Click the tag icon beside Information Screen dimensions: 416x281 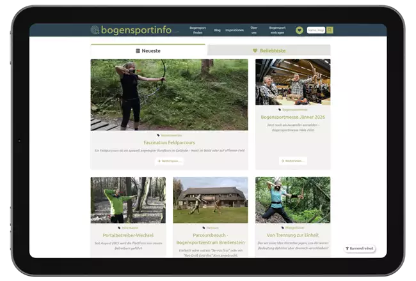click(x=119, y=228)
